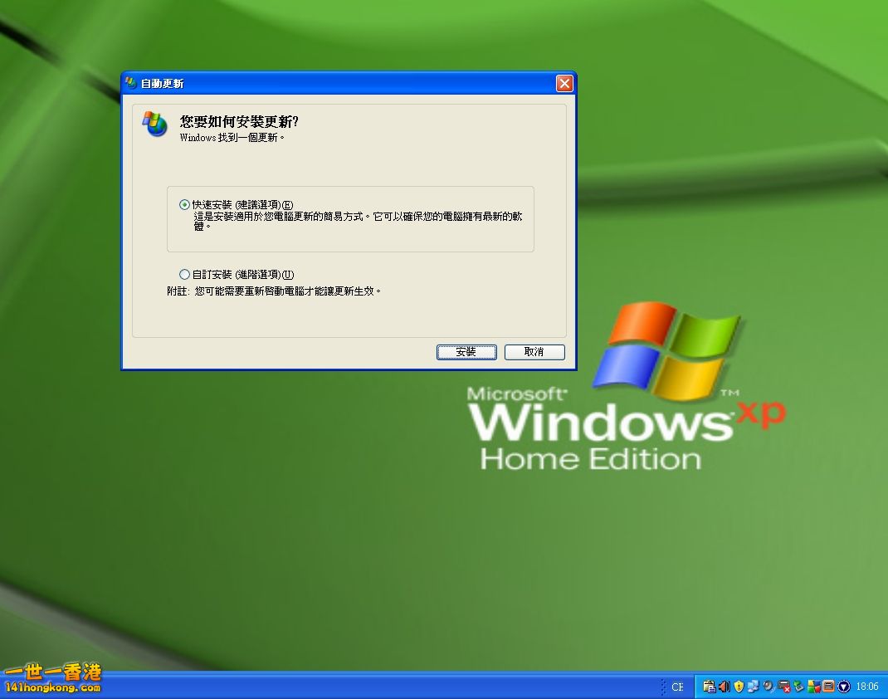Click the description 這是安裝適用於您電腦更新的簡易方式
This screenshot has width=888, height=699.
(x=281, y=217)
